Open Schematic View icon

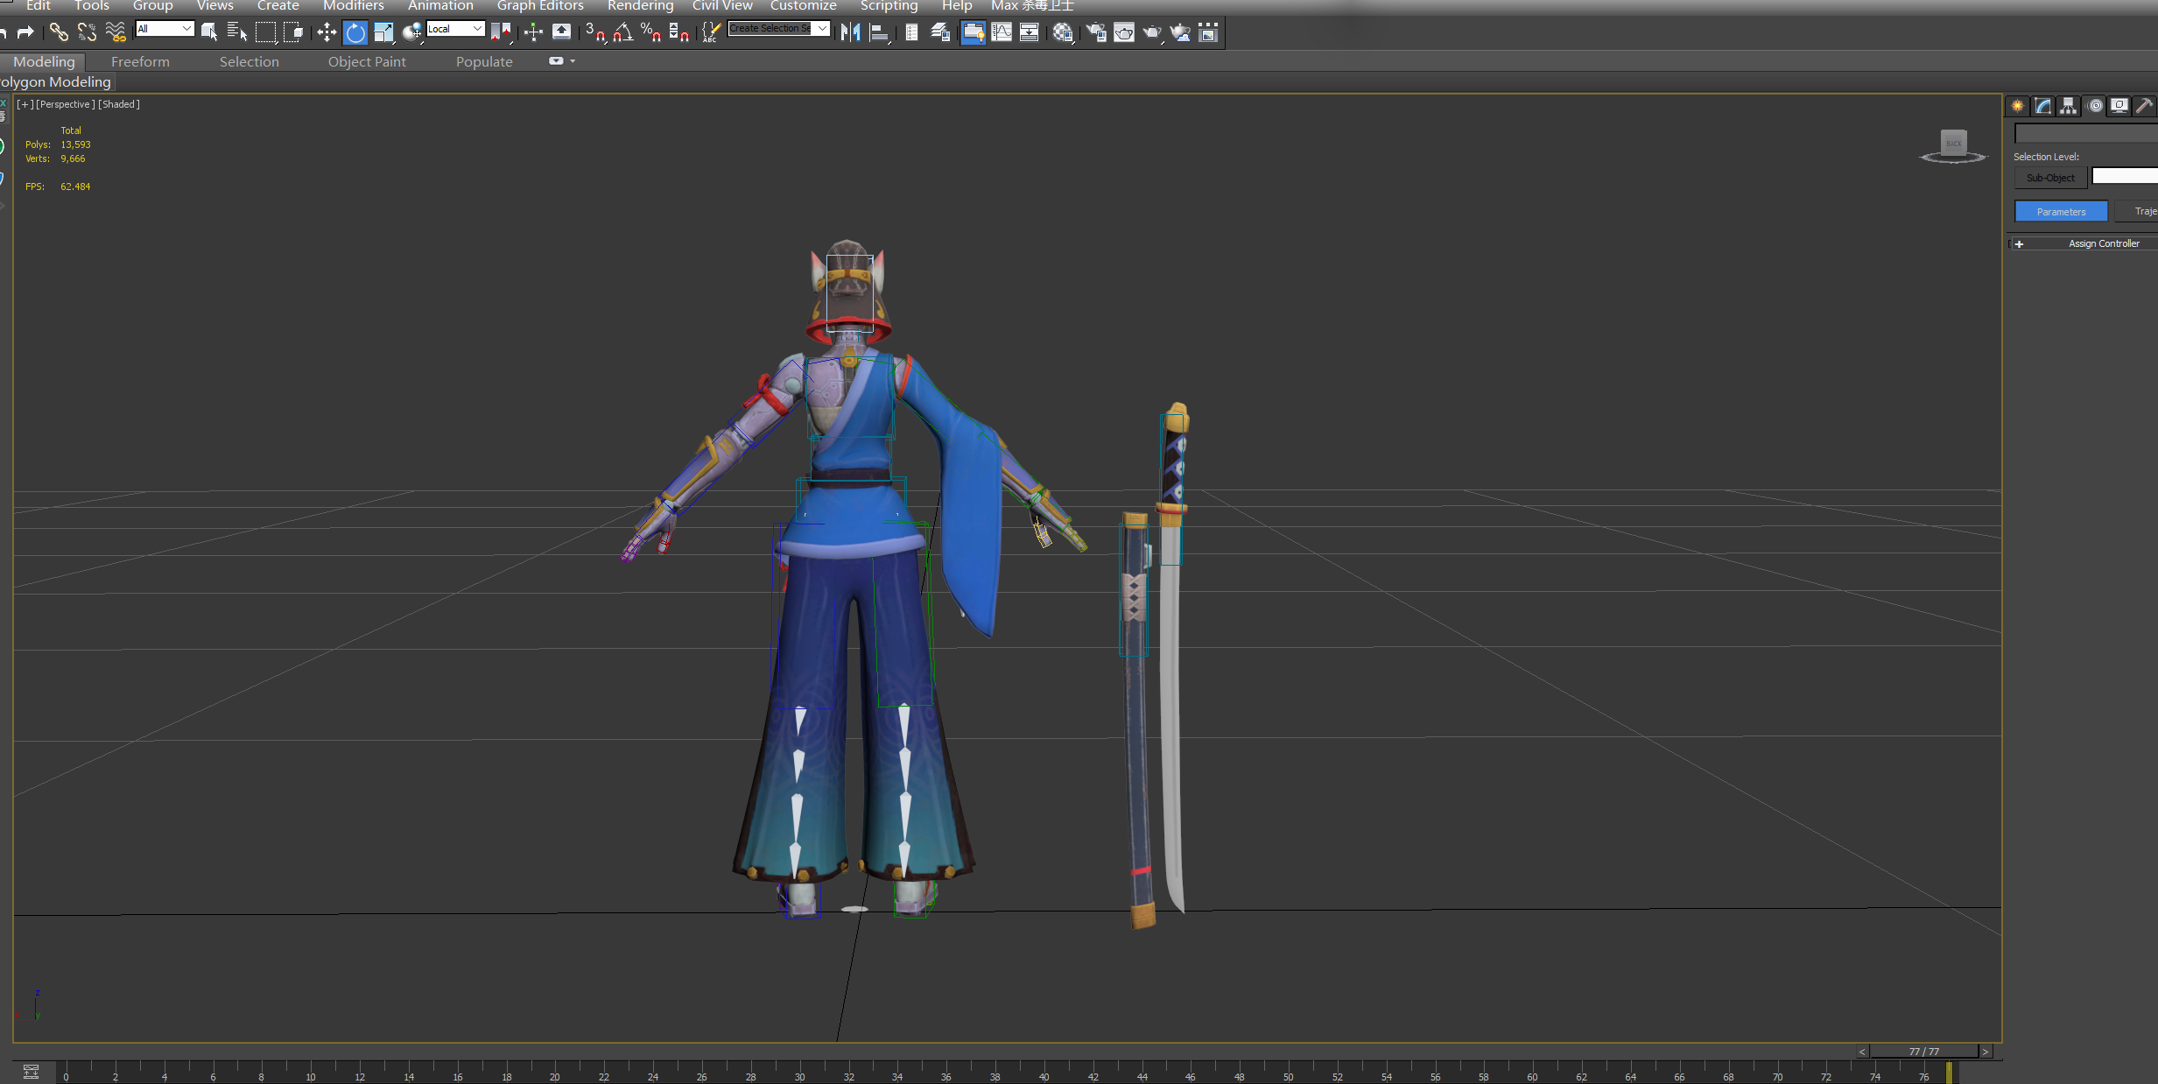(x=1030, y=32)
